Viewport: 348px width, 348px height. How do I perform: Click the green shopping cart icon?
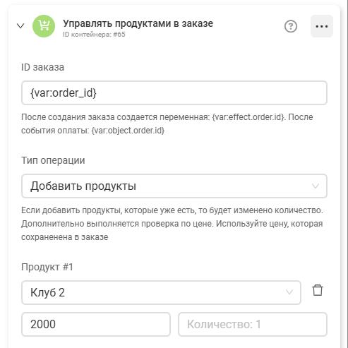pyautogui.click(x=44, y=26)
